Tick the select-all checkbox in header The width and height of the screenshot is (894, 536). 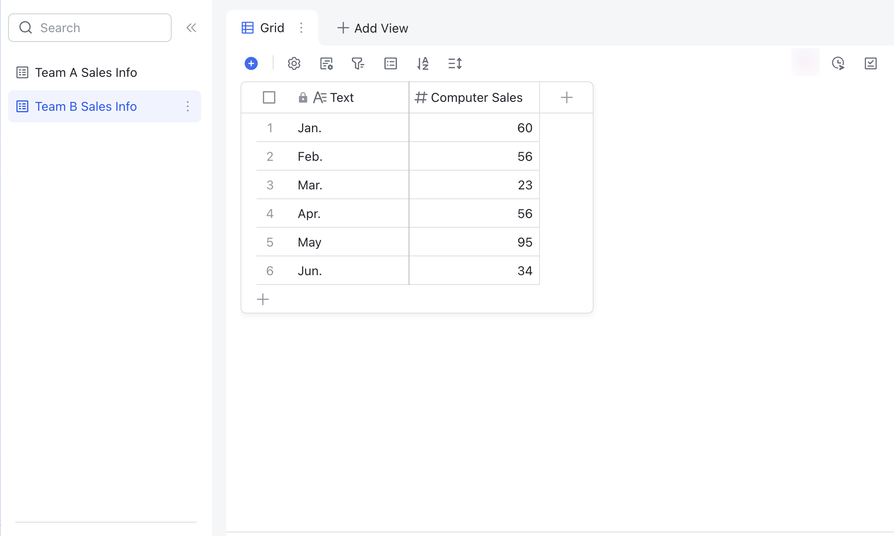[269, 97]
